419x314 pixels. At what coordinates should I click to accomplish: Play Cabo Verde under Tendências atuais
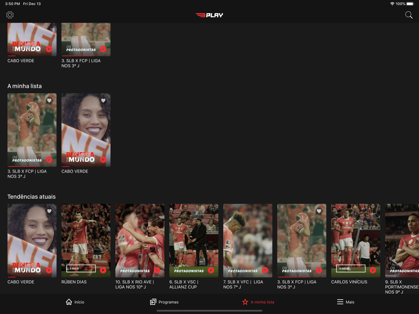(x=49, y=270)
